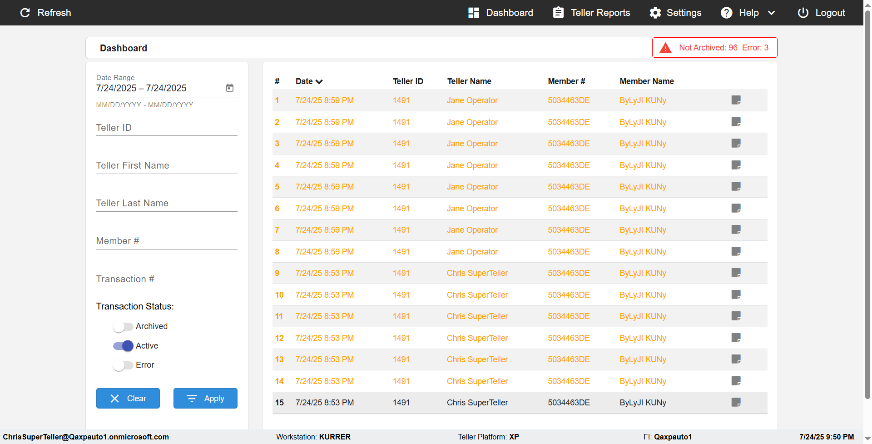The image size is (872, 444).
Task: Disable the Active status toggle
Action: [x=123, y=346]
